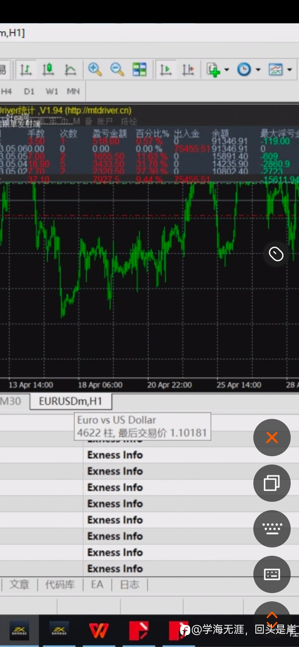Image resolution: width=299 pixels, height=647 pixels.
Task: Open the 日志 terminal tab
Action: [x=130, y=585]
